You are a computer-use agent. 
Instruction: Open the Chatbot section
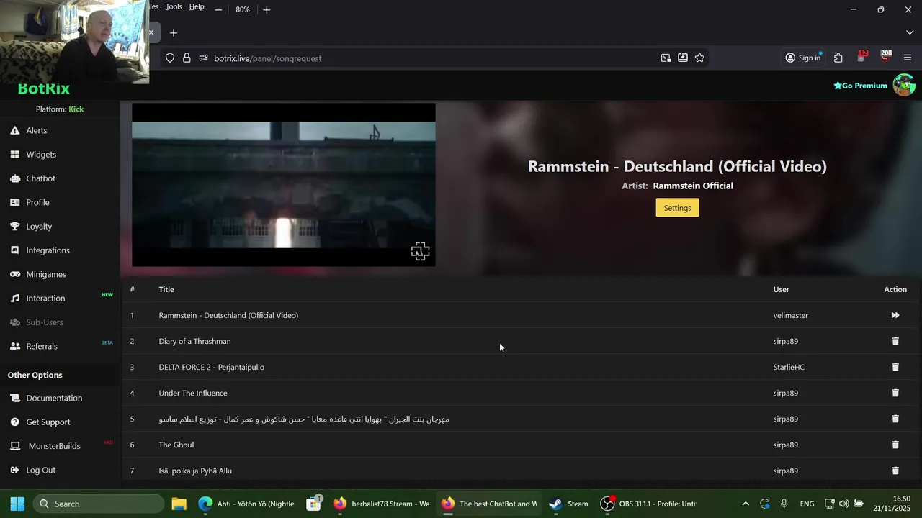40,178
